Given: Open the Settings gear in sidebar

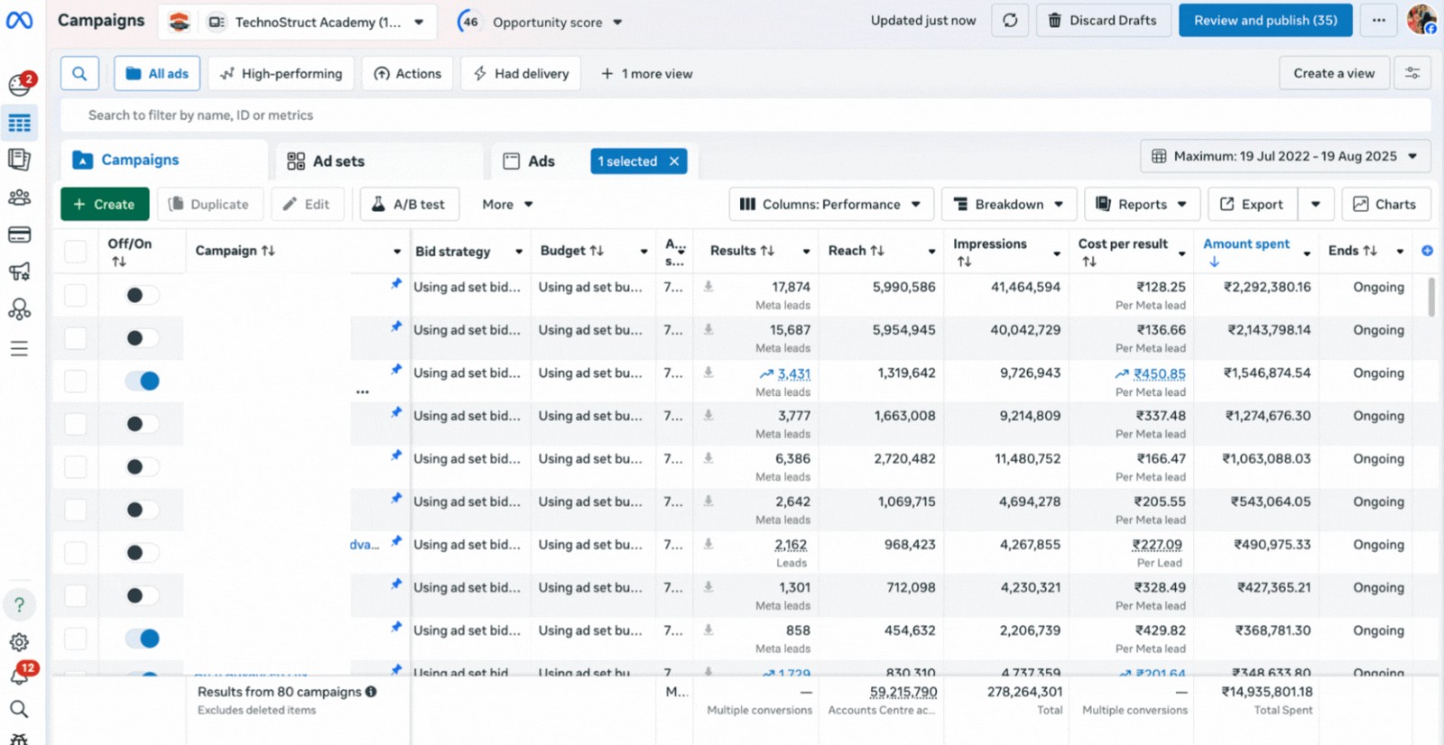Looking at the screenshot, I should pos(19,642).
